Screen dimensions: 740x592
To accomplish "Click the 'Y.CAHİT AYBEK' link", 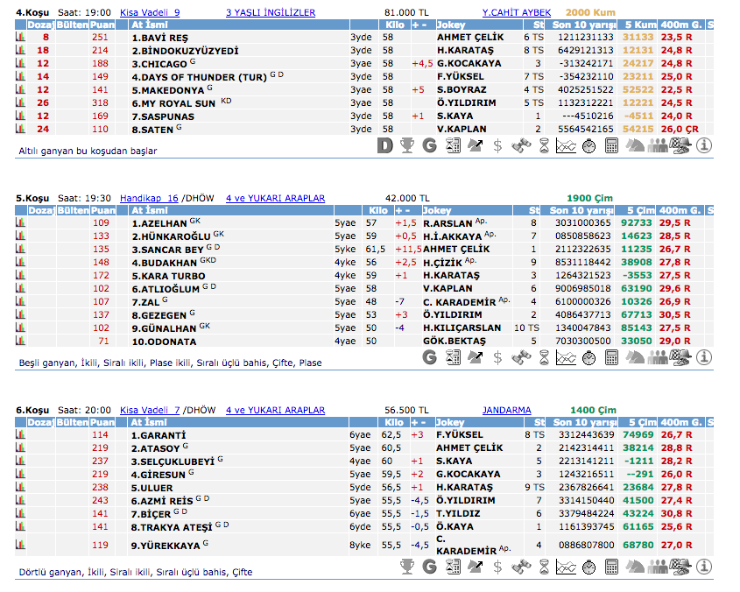I will [517, 13].
